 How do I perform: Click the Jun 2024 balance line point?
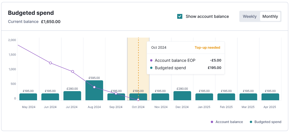pyautogui.click(x=50, y=63)
